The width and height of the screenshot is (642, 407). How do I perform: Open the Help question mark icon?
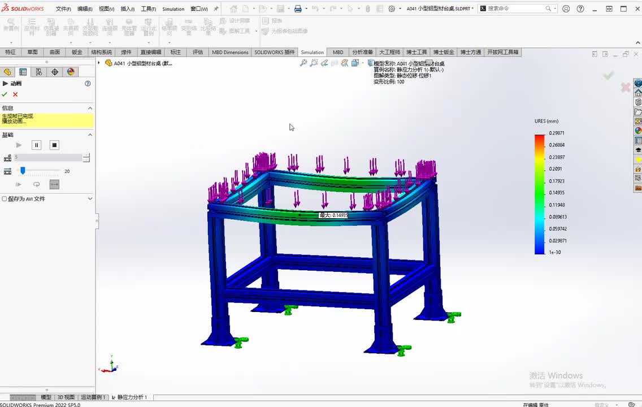pos(580,8)
